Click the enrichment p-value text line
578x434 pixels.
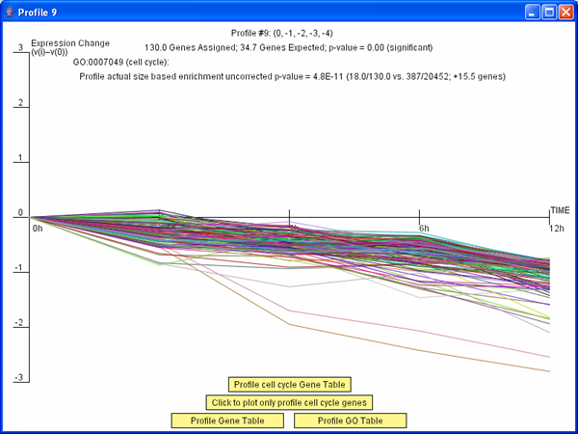coord(292,76)
